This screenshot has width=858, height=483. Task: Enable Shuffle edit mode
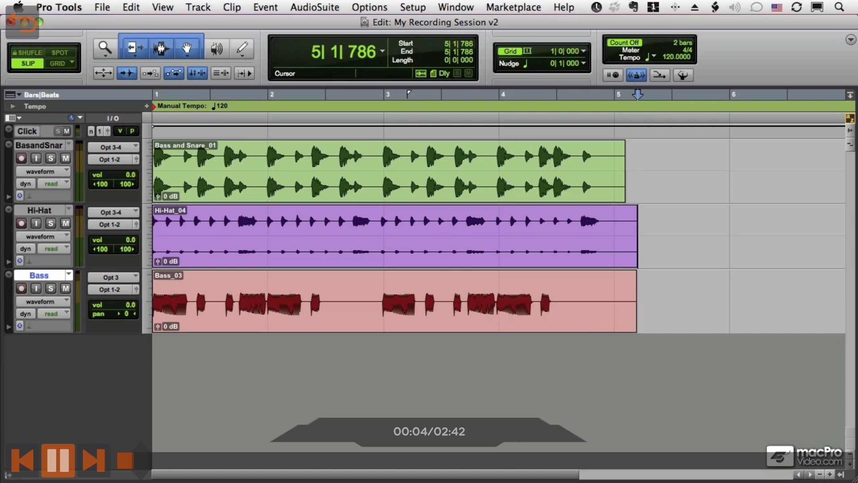(x=27, y=52)
